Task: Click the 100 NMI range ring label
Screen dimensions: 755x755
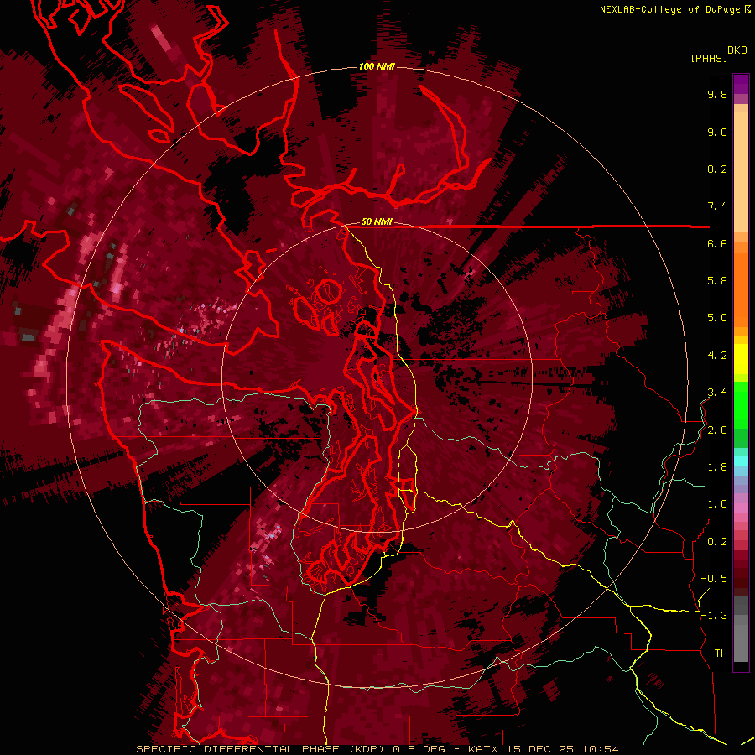Action: (x=377, y=66)
